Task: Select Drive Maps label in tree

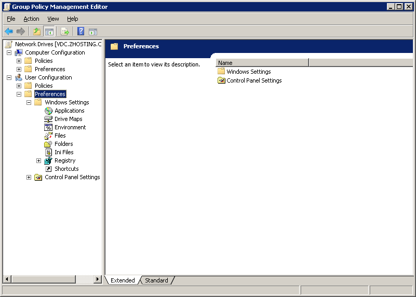Action: click(x=69, y=119)
